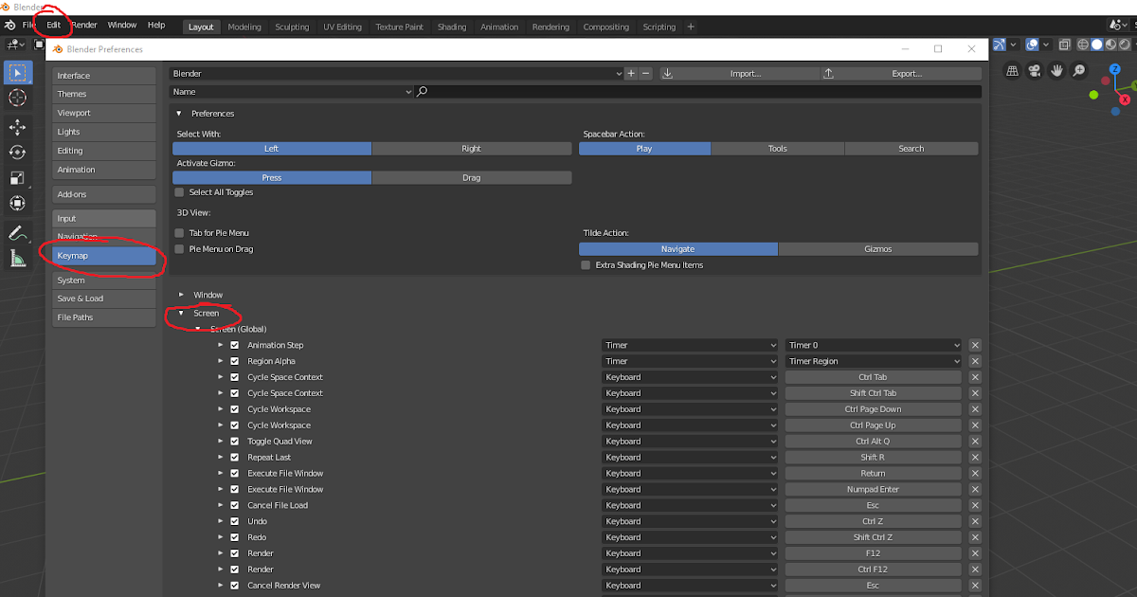
Task: Click the Import button in Preferences
Action: pos(743,73)
